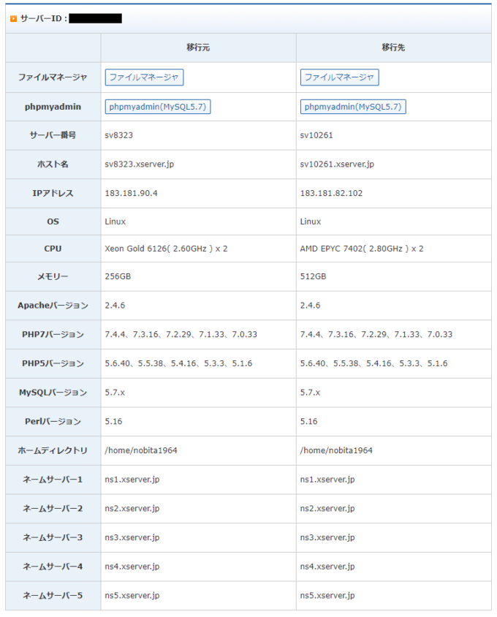Select destination ns2.xserver.jp nameserver
497x617 pixels.
327,509
